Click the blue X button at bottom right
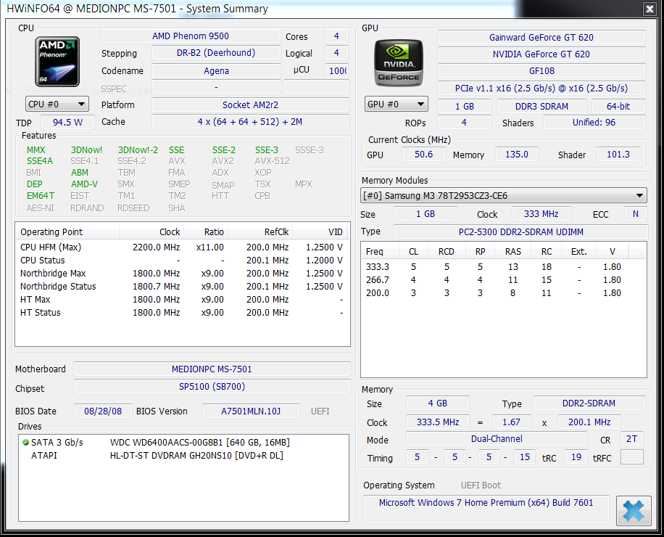The image size is (664, 537). [x=634, y=510]
